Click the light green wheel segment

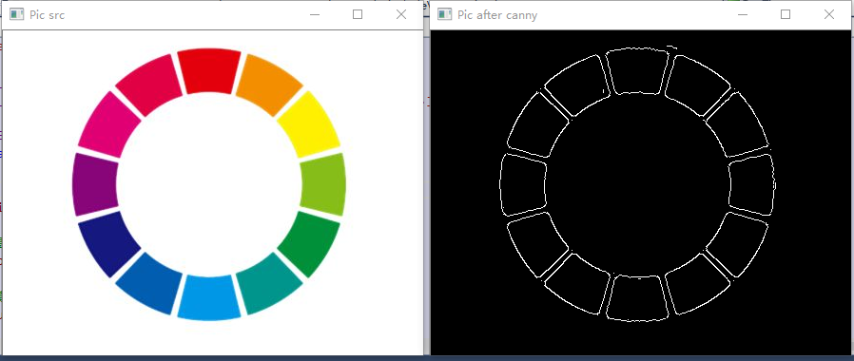coord(323,184)
